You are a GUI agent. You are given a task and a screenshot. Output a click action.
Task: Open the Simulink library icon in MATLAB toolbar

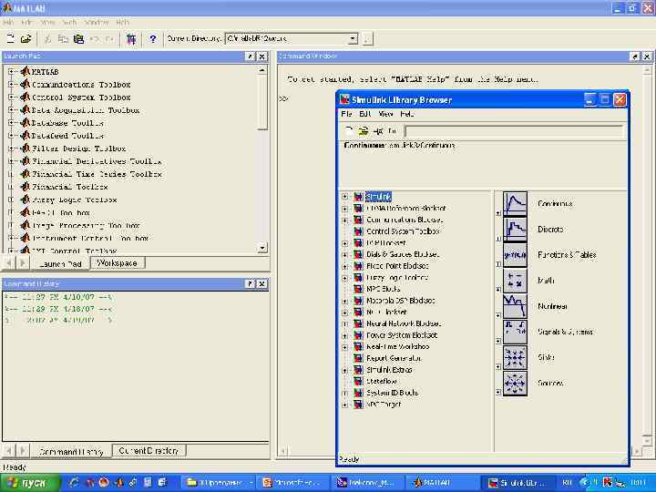pos(132,39)
